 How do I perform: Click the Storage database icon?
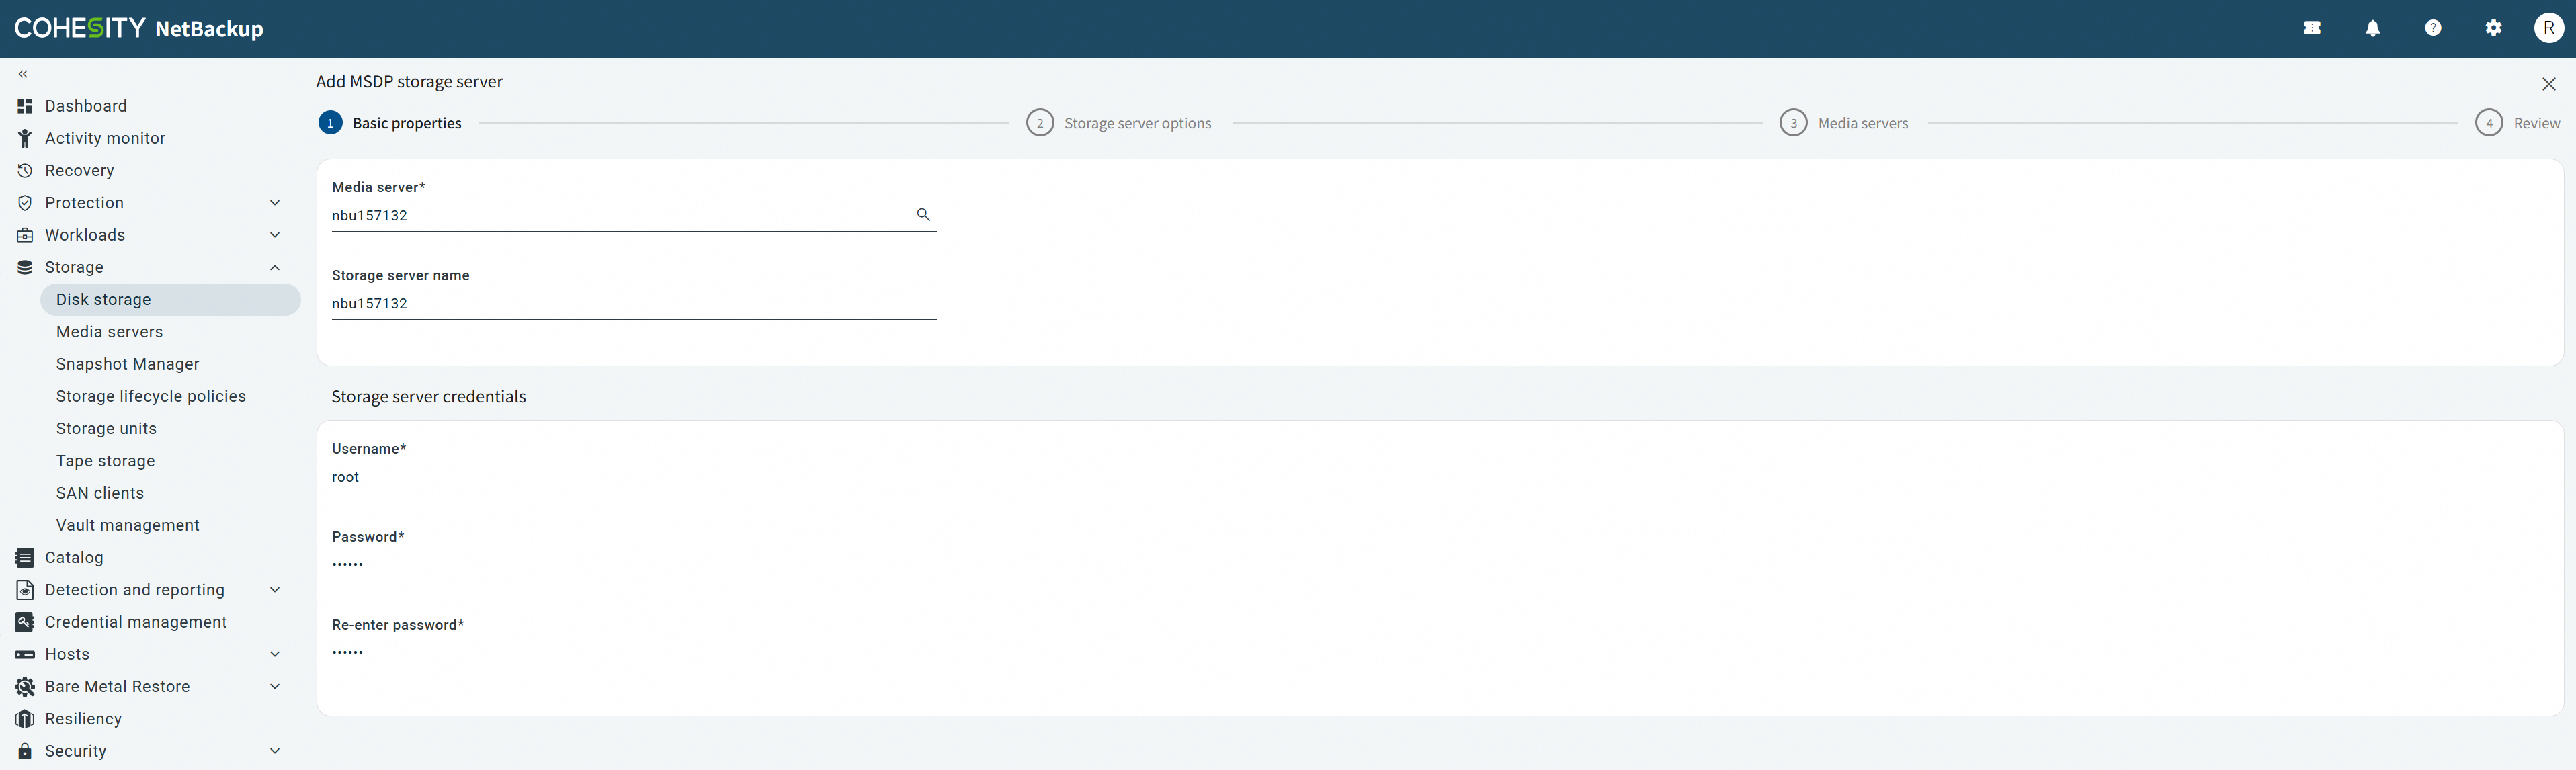tap(25, 267)
